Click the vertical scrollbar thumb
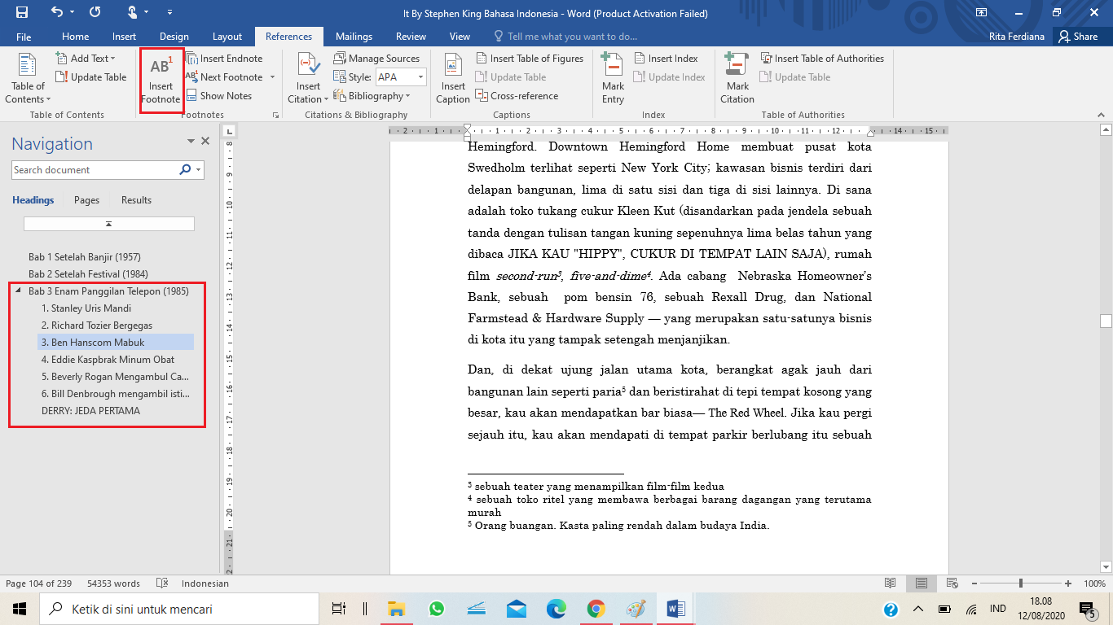This screenshot has height=625, width=1113. 1106,321
